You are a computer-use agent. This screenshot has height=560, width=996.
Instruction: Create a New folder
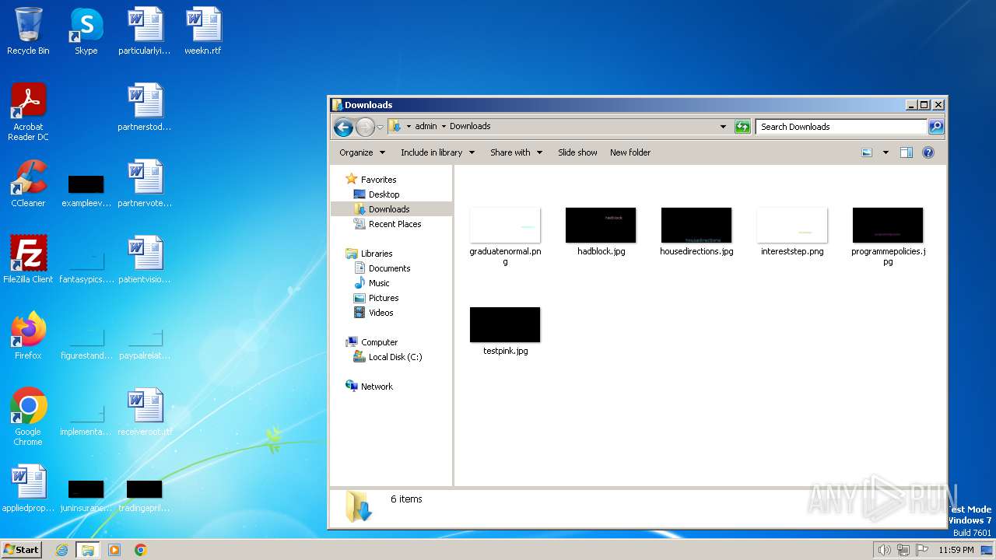coord(630,152)
